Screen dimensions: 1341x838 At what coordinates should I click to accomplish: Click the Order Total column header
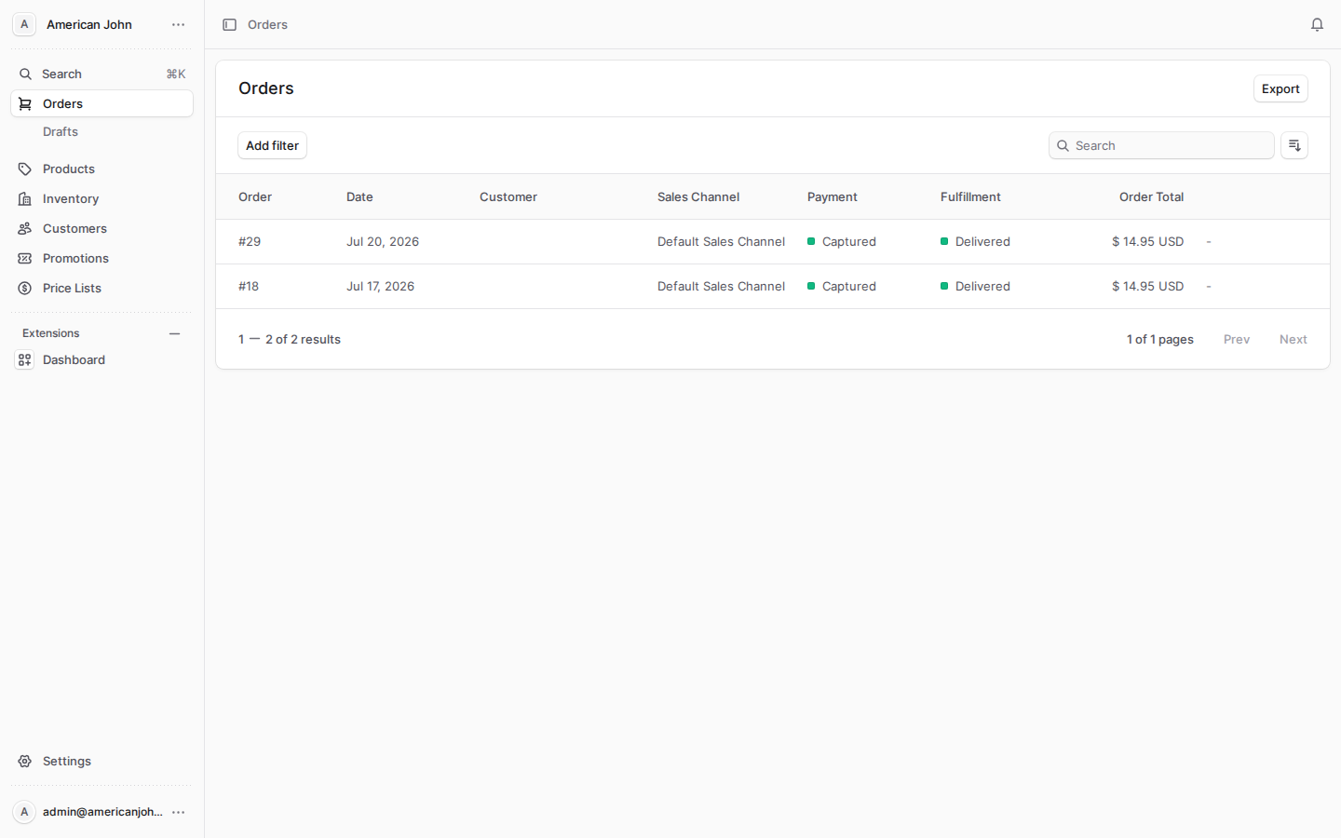pyautogui.click(x=1151, y=196)
